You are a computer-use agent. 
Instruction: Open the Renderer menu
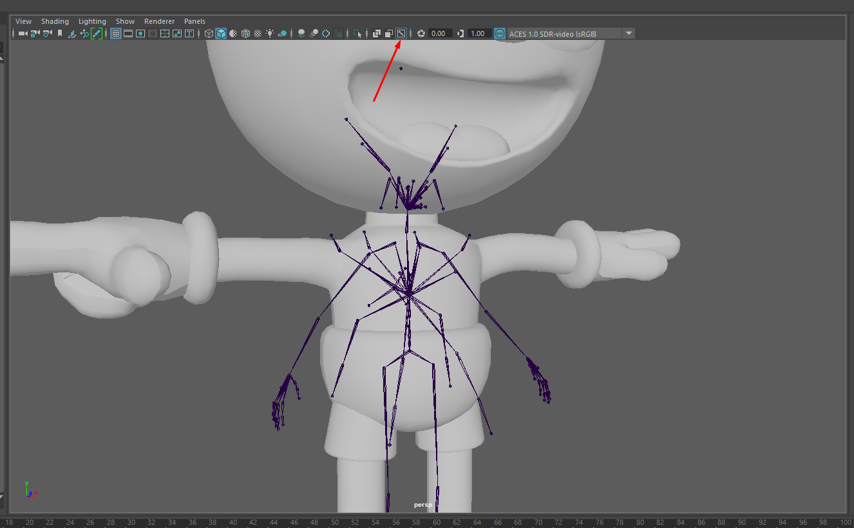(159, 21)
